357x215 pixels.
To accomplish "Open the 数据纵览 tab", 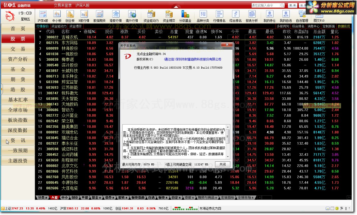I will point(344,26).
